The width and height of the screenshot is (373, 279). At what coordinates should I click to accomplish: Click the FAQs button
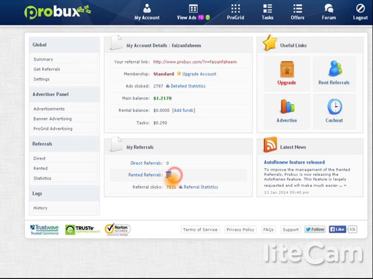click(268, 229)
